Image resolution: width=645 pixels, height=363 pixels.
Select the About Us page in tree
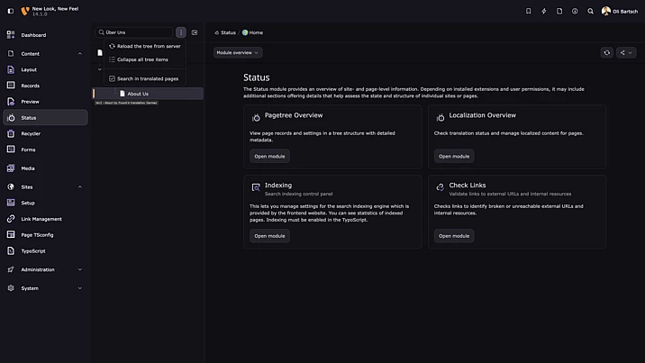[x=138, y=94]
